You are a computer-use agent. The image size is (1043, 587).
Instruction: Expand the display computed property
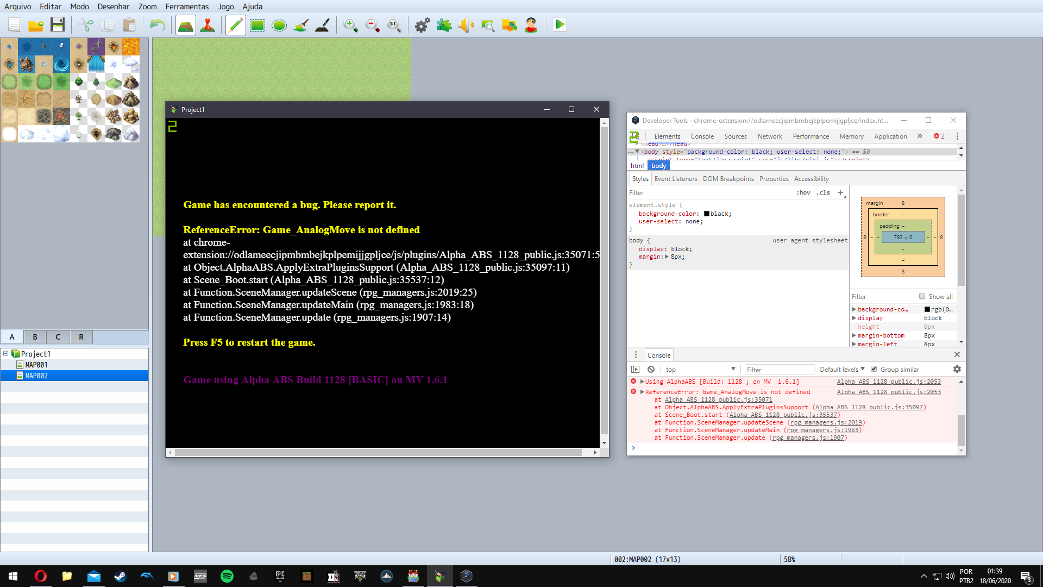854,318
